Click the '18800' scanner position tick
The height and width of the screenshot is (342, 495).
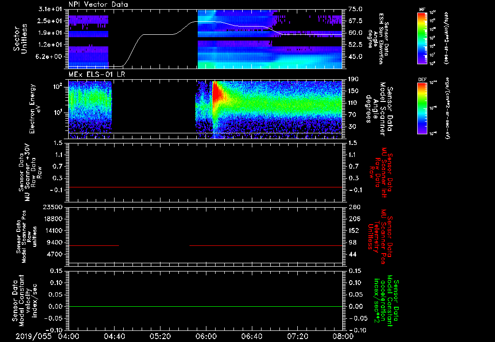point(53,219)
